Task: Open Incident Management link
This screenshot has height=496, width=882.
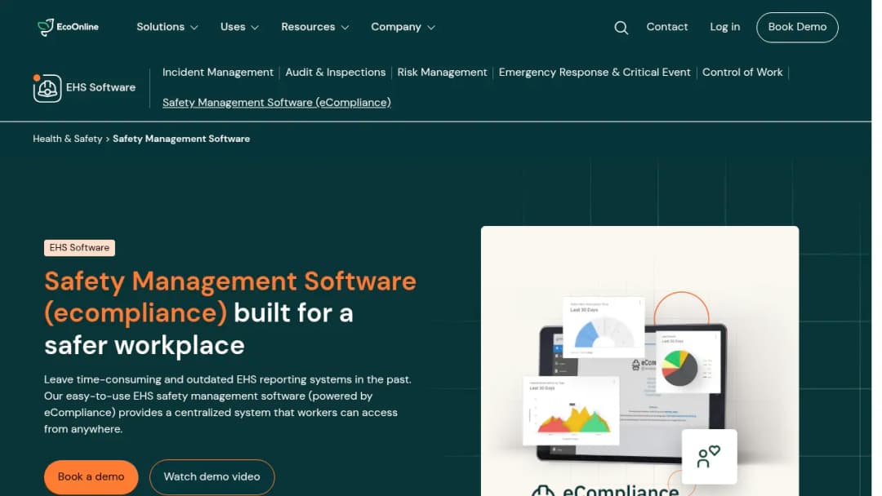Action: click(218, 73)
